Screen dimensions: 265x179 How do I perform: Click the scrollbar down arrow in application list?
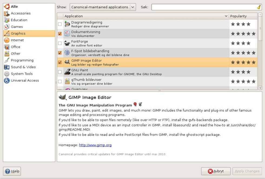pyautogui.click(x=260, y=88)
